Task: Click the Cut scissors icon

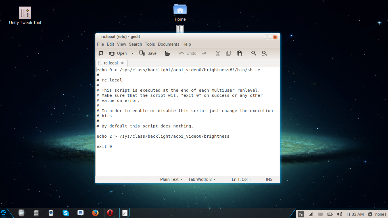Action: (218, 53)
